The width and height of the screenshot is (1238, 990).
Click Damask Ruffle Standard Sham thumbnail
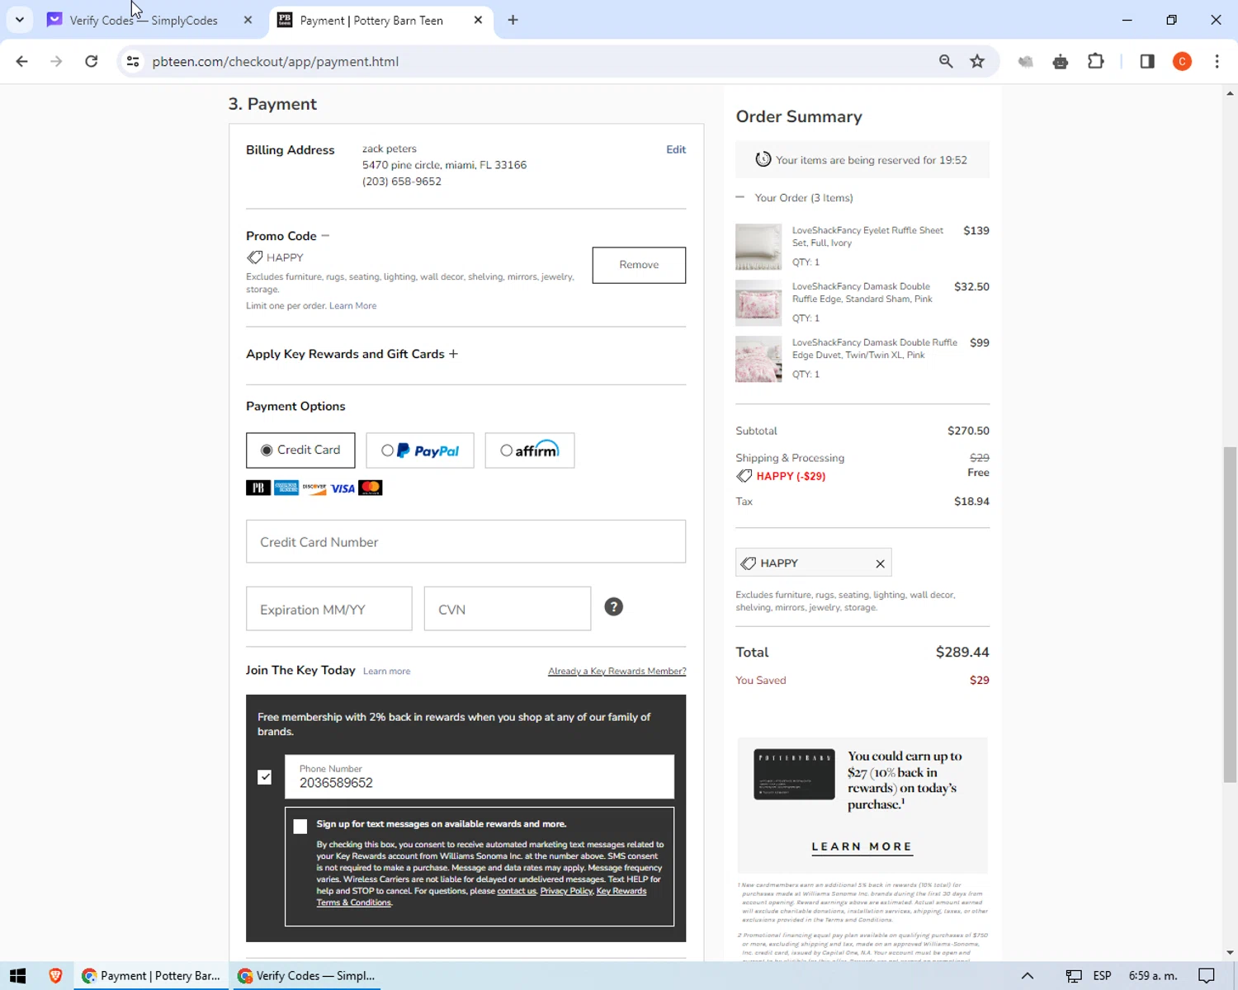pyautogui.click(x=758, y=303)
